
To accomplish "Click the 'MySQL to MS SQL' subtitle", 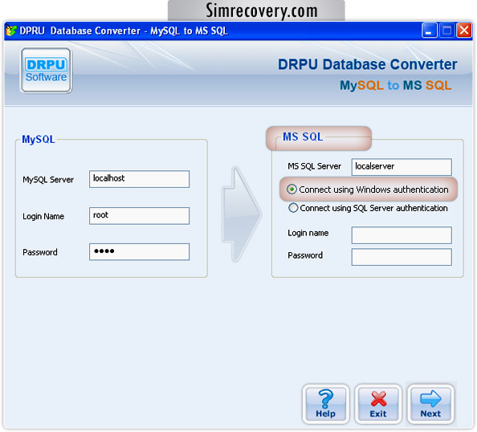I will 395,85.
